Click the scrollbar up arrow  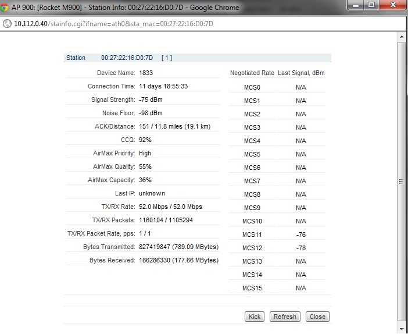[x=402, y=37]
